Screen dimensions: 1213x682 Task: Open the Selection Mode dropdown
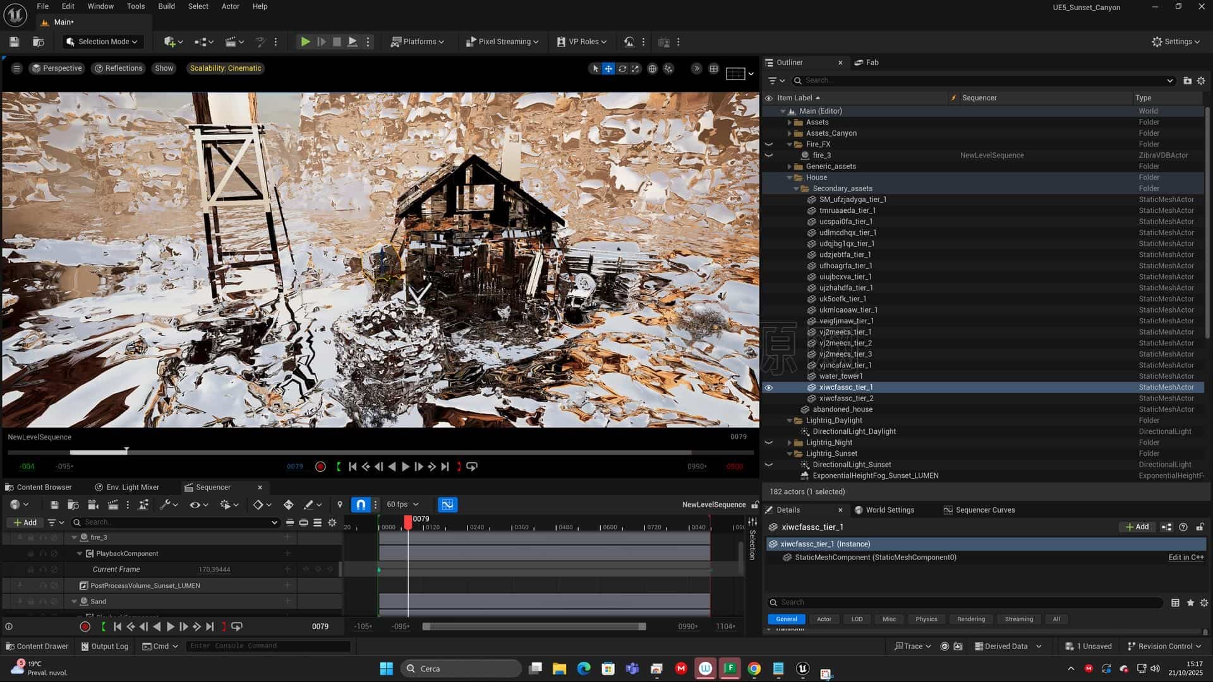pyautogui.click(x=102, y=41)
